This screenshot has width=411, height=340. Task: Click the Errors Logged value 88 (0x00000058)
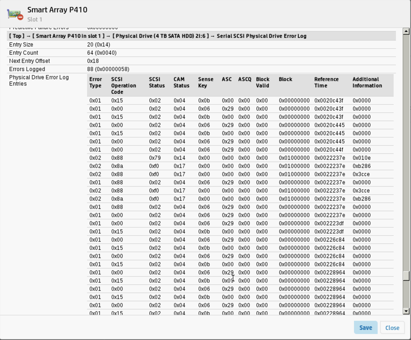(x=108, y=69)
